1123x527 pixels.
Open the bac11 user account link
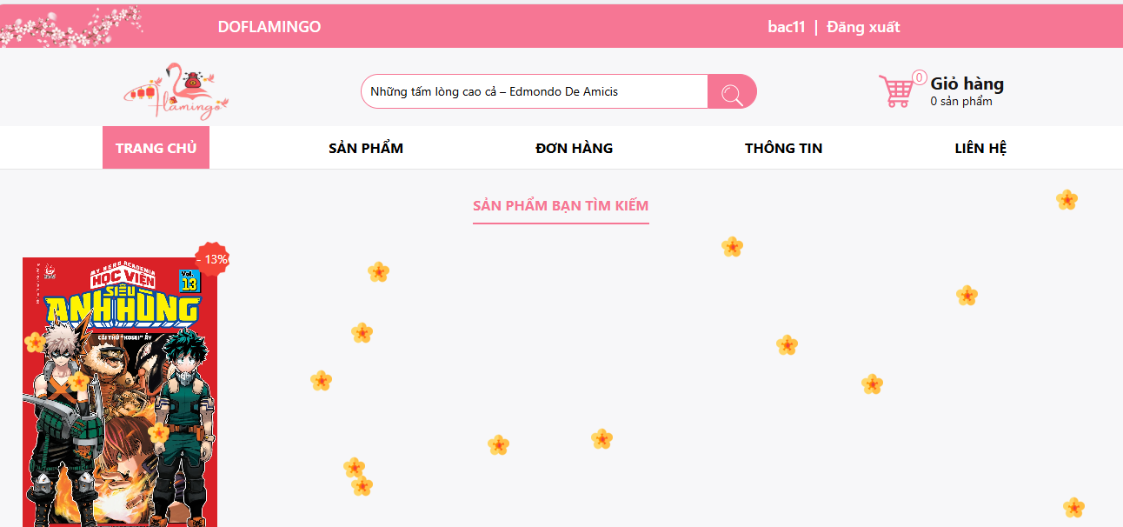[x=787, y=27]
